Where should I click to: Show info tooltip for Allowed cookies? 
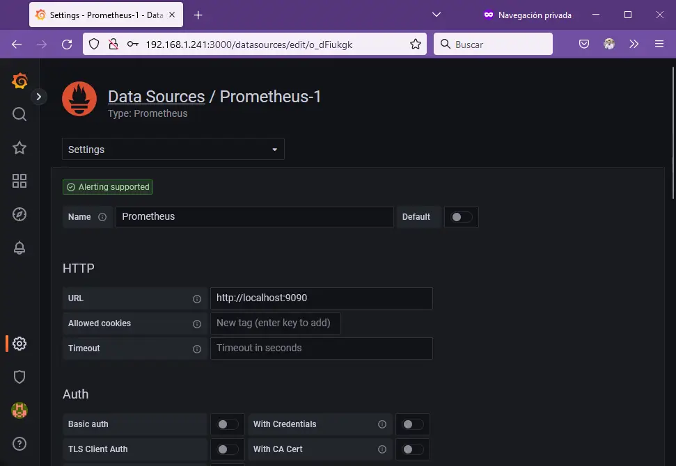197,323
